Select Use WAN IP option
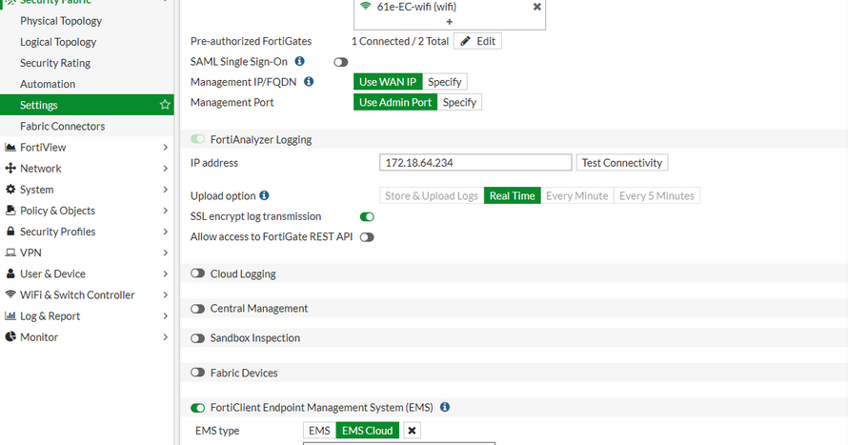 [x=388, y=82]
